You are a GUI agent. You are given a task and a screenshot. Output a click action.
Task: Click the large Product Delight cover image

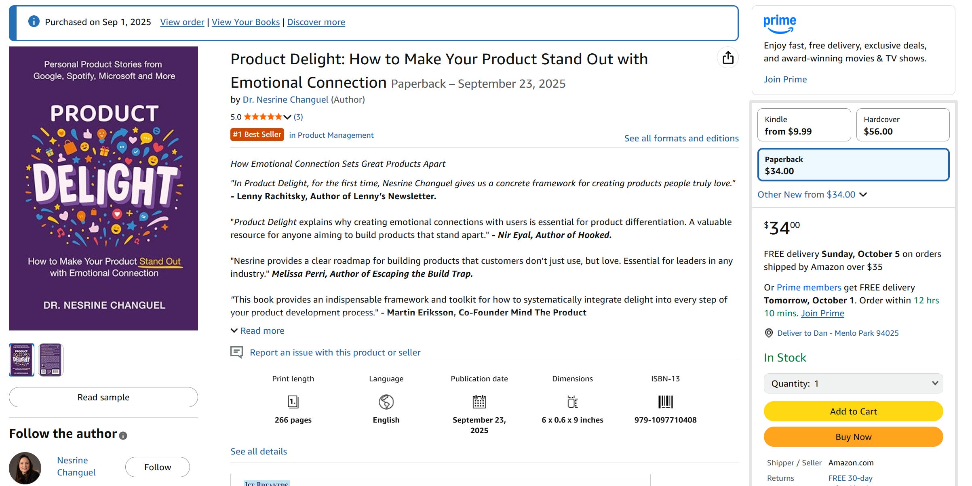point(103,188)
